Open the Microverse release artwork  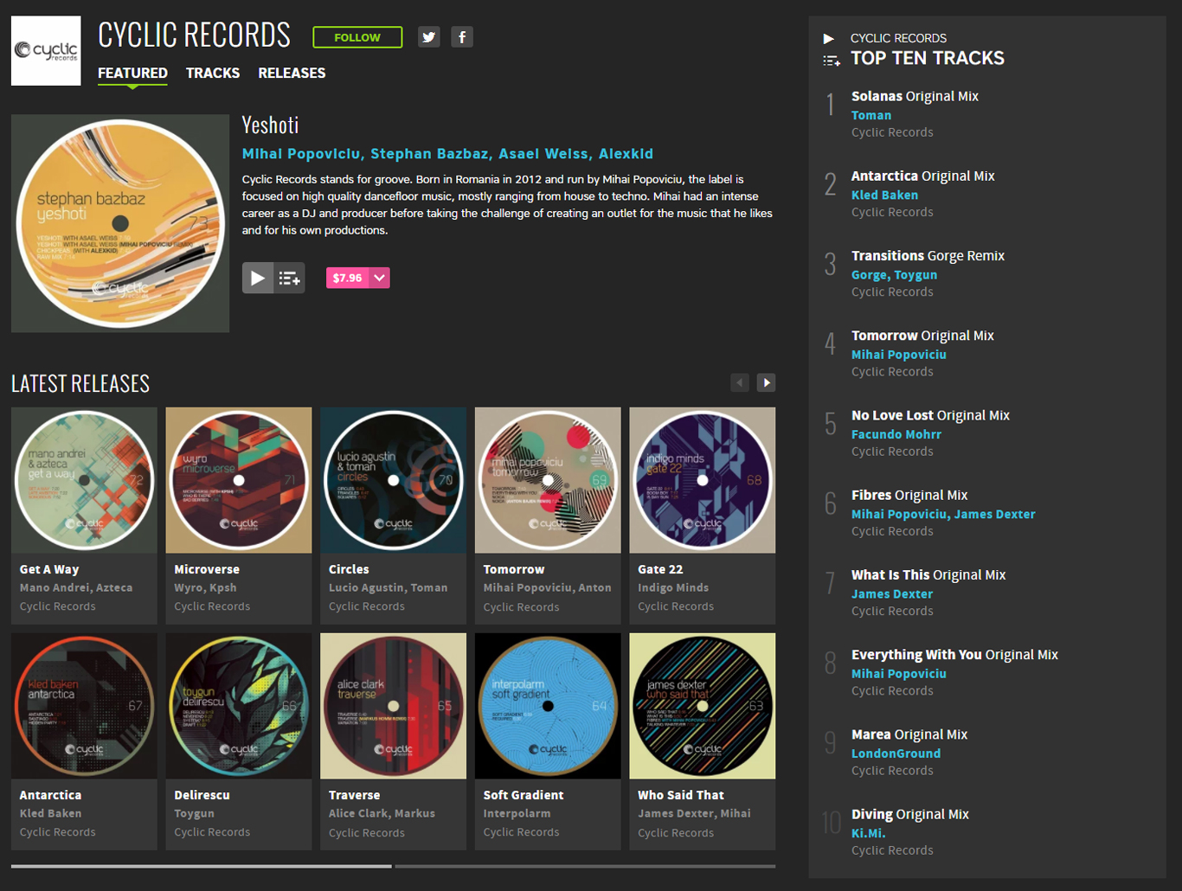[239, 480]
